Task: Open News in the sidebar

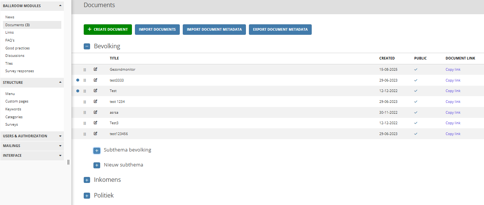Action: tap(10, 17)
